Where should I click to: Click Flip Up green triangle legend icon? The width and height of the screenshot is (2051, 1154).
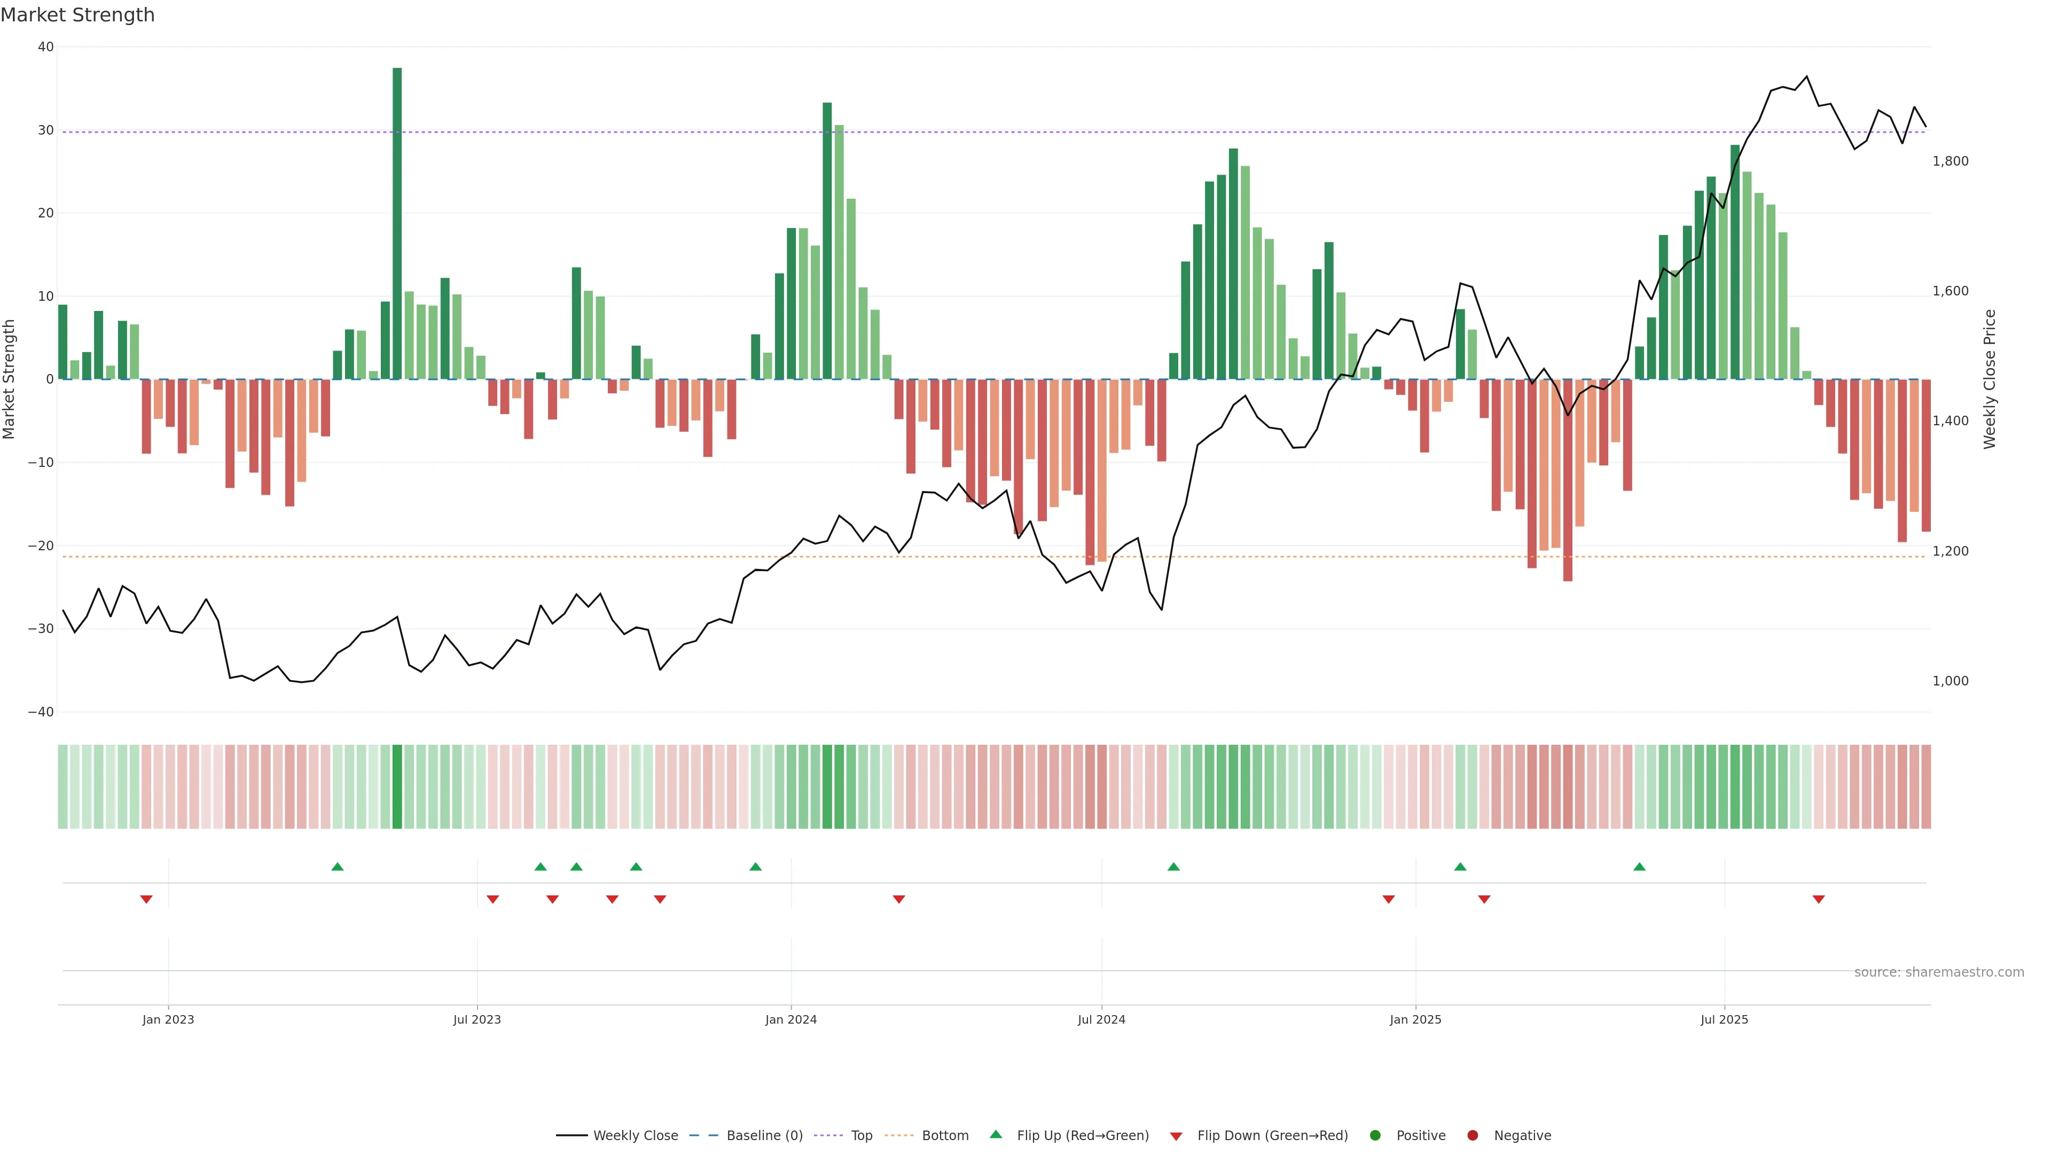995,1135
